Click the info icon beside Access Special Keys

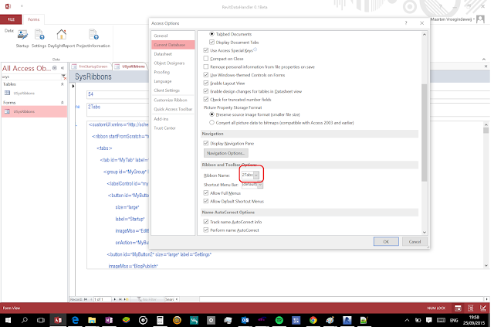coord(255,49)
